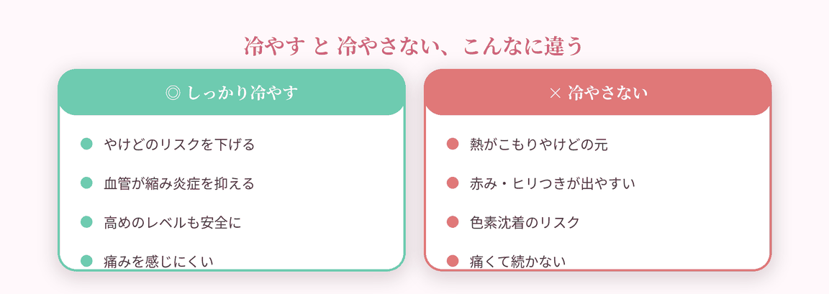Click the text 痛くて続かない
The width and height of the screenshot is (829, 294).
click(517, 261)
